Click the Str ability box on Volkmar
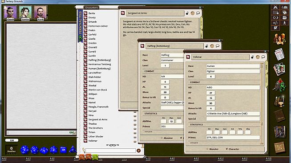291x163 pixels. click(x=209, y=132)
